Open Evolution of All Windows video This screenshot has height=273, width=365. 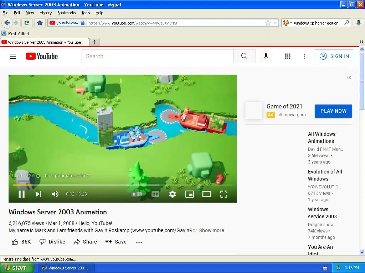[325, 175]
